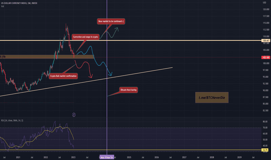Click the 70.00 RSI axis label
This screenshot has width=271, height=160.
265,128
